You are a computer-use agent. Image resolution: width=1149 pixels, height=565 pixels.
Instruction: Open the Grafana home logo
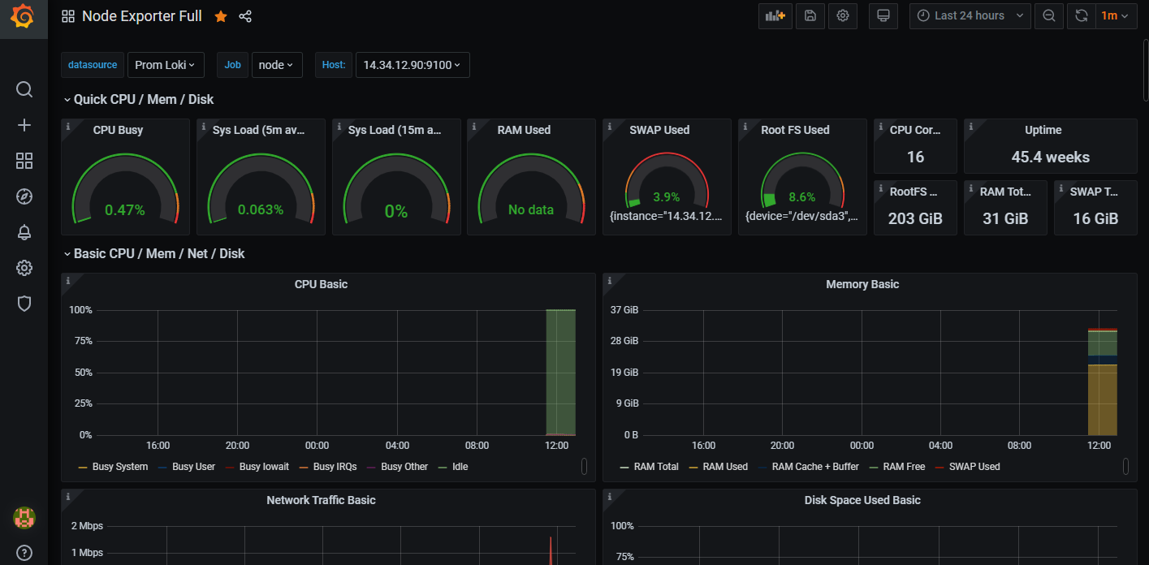tap(24, 16)
